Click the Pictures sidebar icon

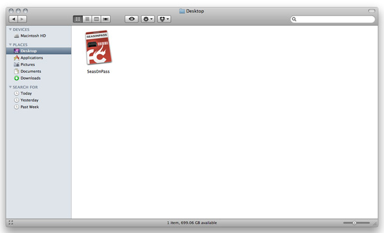[16, 65]
